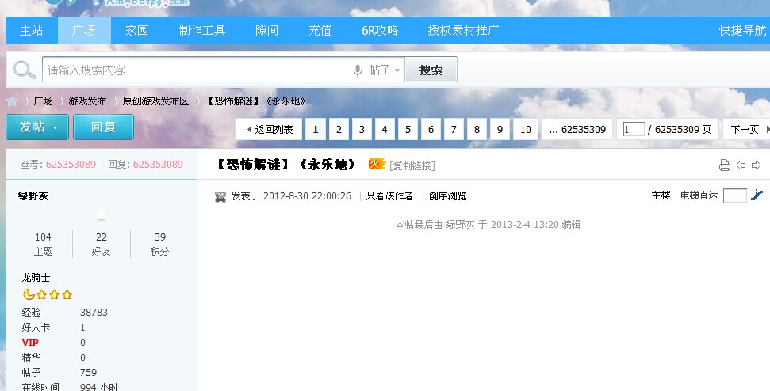Click the 好人卡 value 1

[82, 328]
